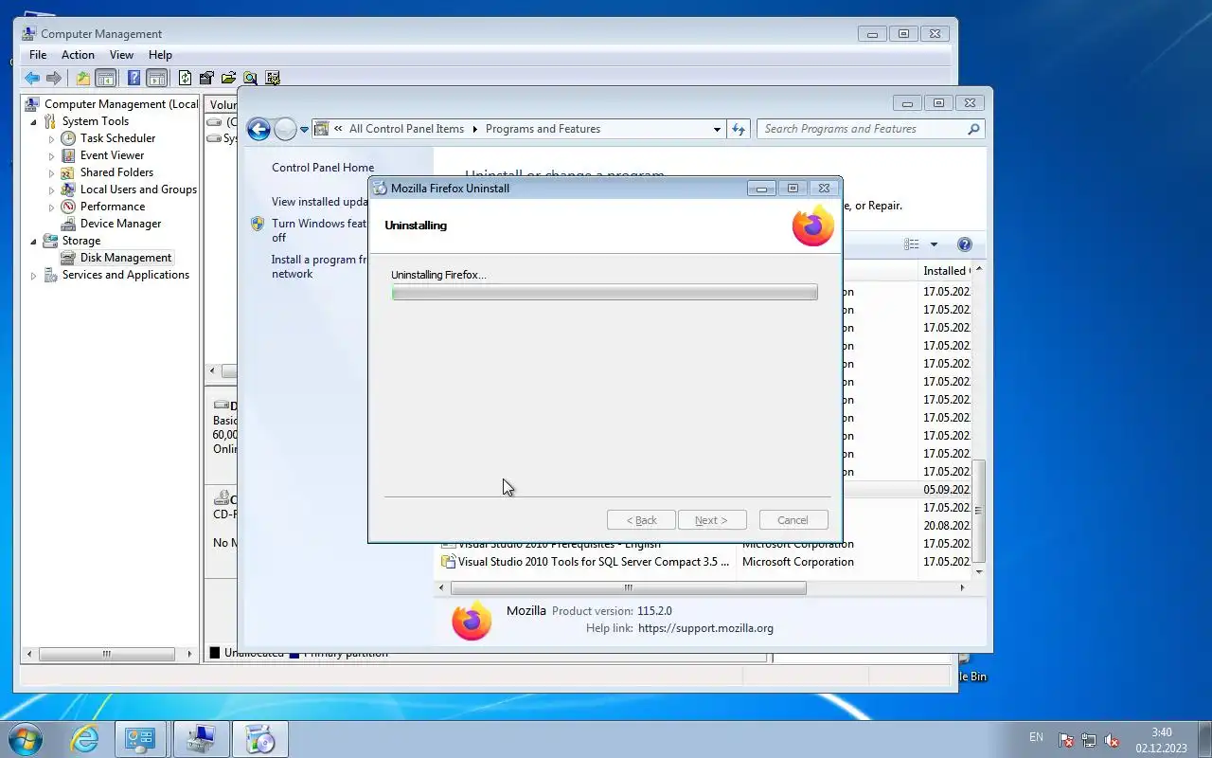Click the Action Center flag tray icon
Viewport: 1212px width, 758px height.
(1066, 740)
